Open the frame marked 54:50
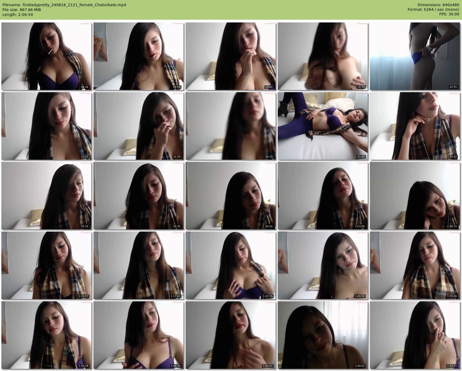462x371 pixels. point(139,196)
